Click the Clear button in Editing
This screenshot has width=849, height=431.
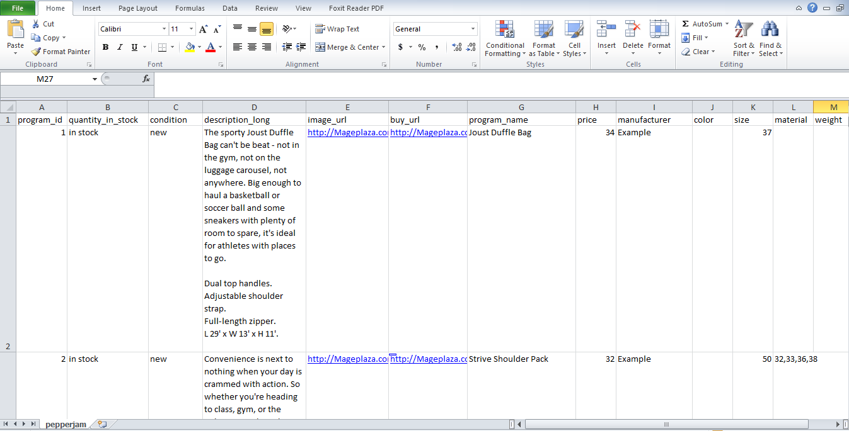click(x=698, y=52)
